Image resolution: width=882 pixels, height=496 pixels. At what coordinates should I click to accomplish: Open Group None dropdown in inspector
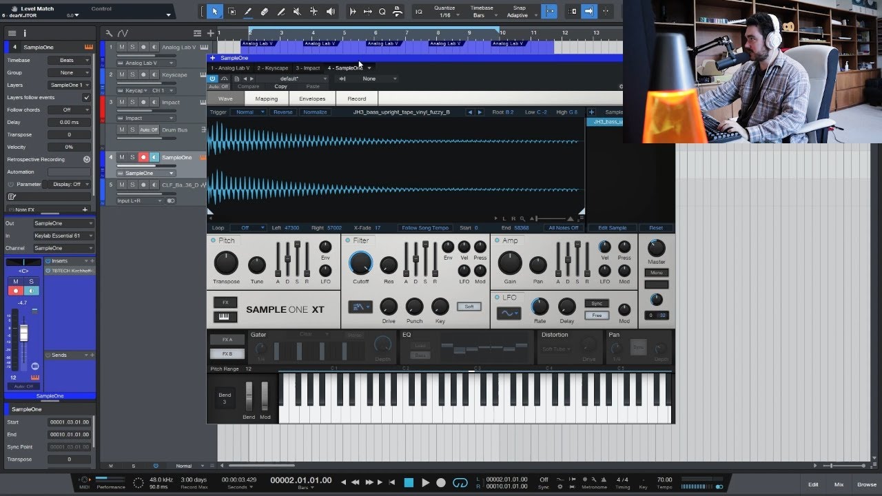coord(69,72)
